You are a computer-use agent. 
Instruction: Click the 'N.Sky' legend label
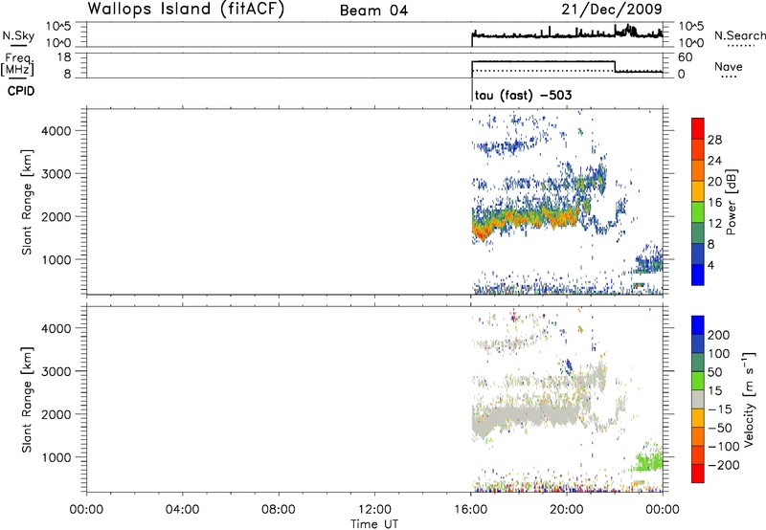18,35
